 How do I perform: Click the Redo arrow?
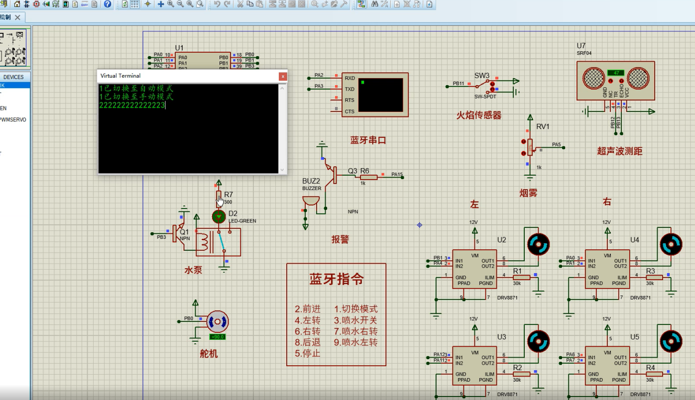coord(227,4)
